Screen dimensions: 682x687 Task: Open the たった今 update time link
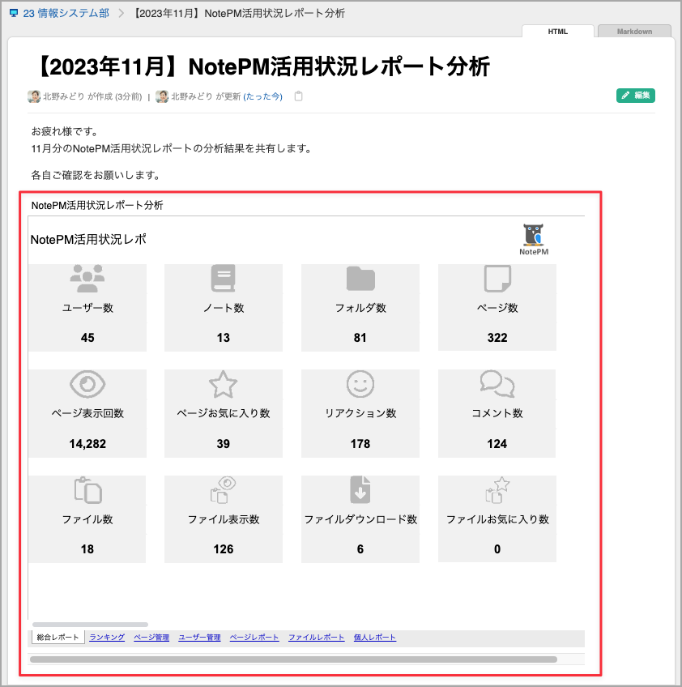tap(262, 96)
